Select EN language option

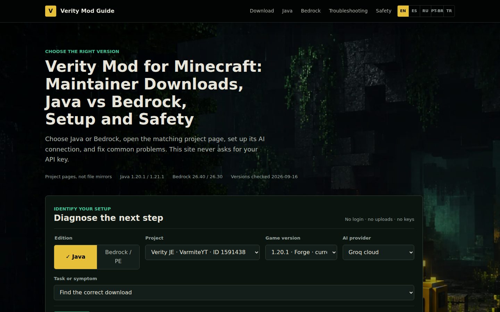pyautogui.click(x=403, y=11)
